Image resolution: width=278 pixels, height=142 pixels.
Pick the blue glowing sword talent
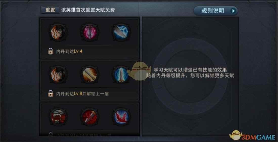click(121, 75)
